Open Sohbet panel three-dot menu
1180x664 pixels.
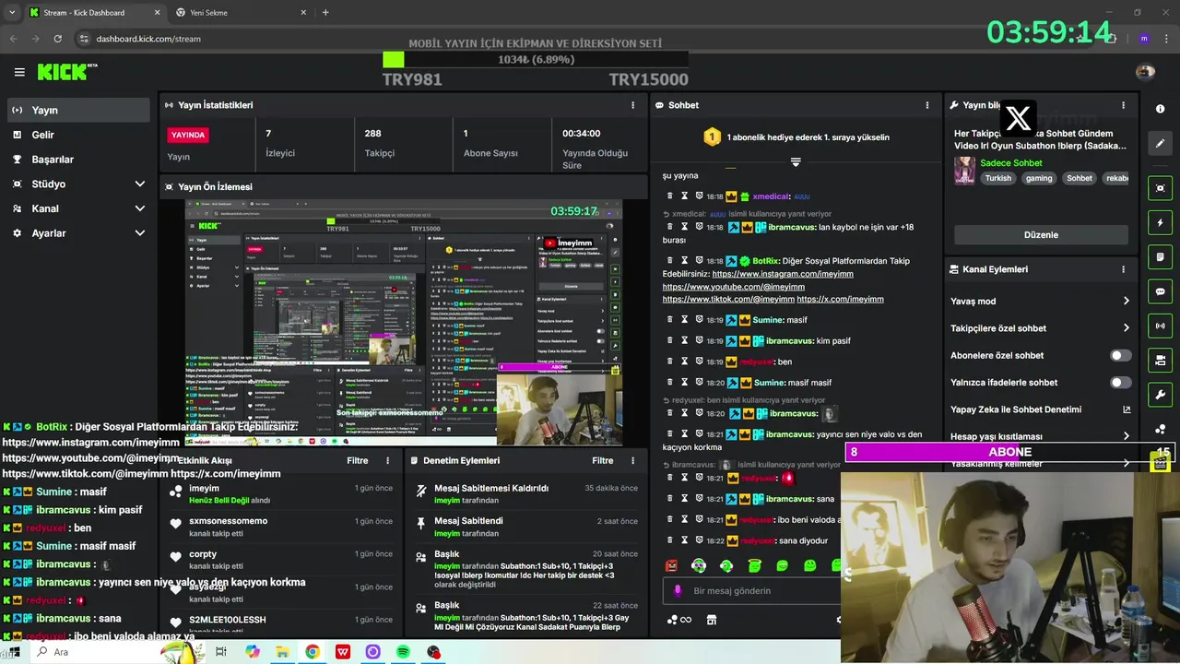coord(927,105)
